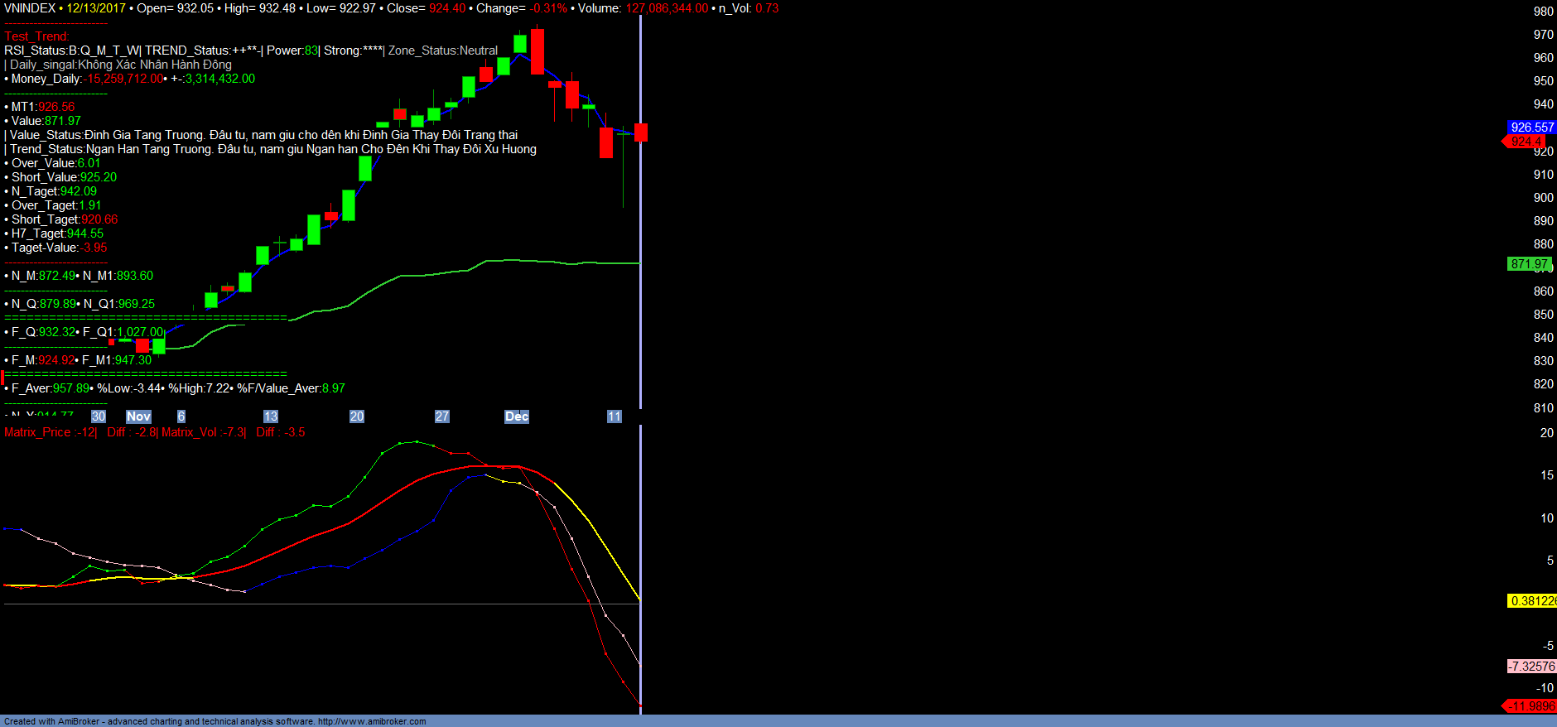The image size is (1557, 727).
Task: Select date marker 27 on the time axis
Action: [x=442, y=416]
